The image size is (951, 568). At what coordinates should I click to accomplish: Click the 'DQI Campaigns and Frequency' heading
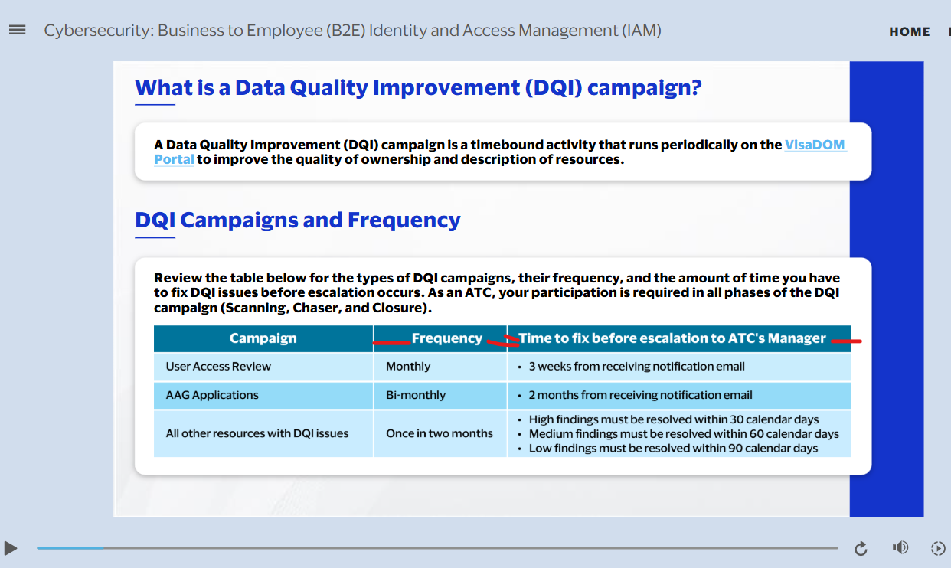(x=298, y=220)
